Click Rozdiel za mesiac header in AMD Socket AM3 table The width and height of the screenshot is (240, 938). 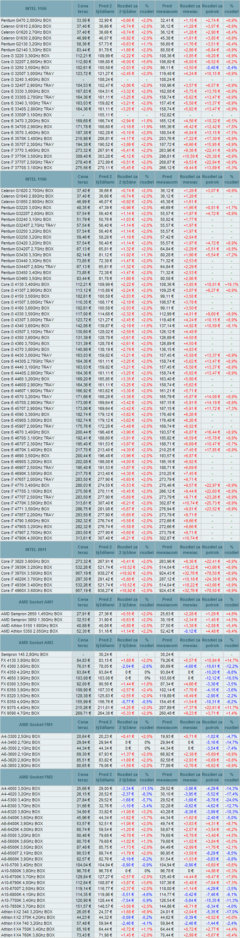(x=190, y=643)
